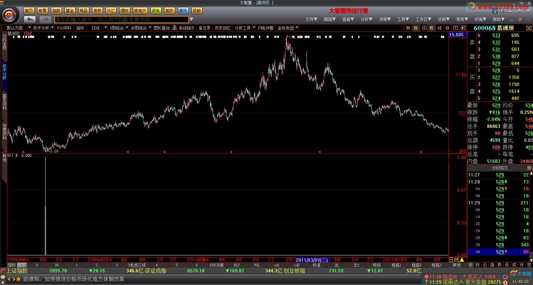Select the 模板 tab at bottom left
533x285 pixels.
coord(22,265)
